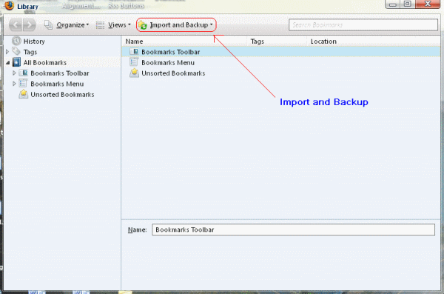This screenshot has height=294, width=444.
Task: Select Bookmarks Toolbar in the sidebar tree
Action: tap(60, 73)
